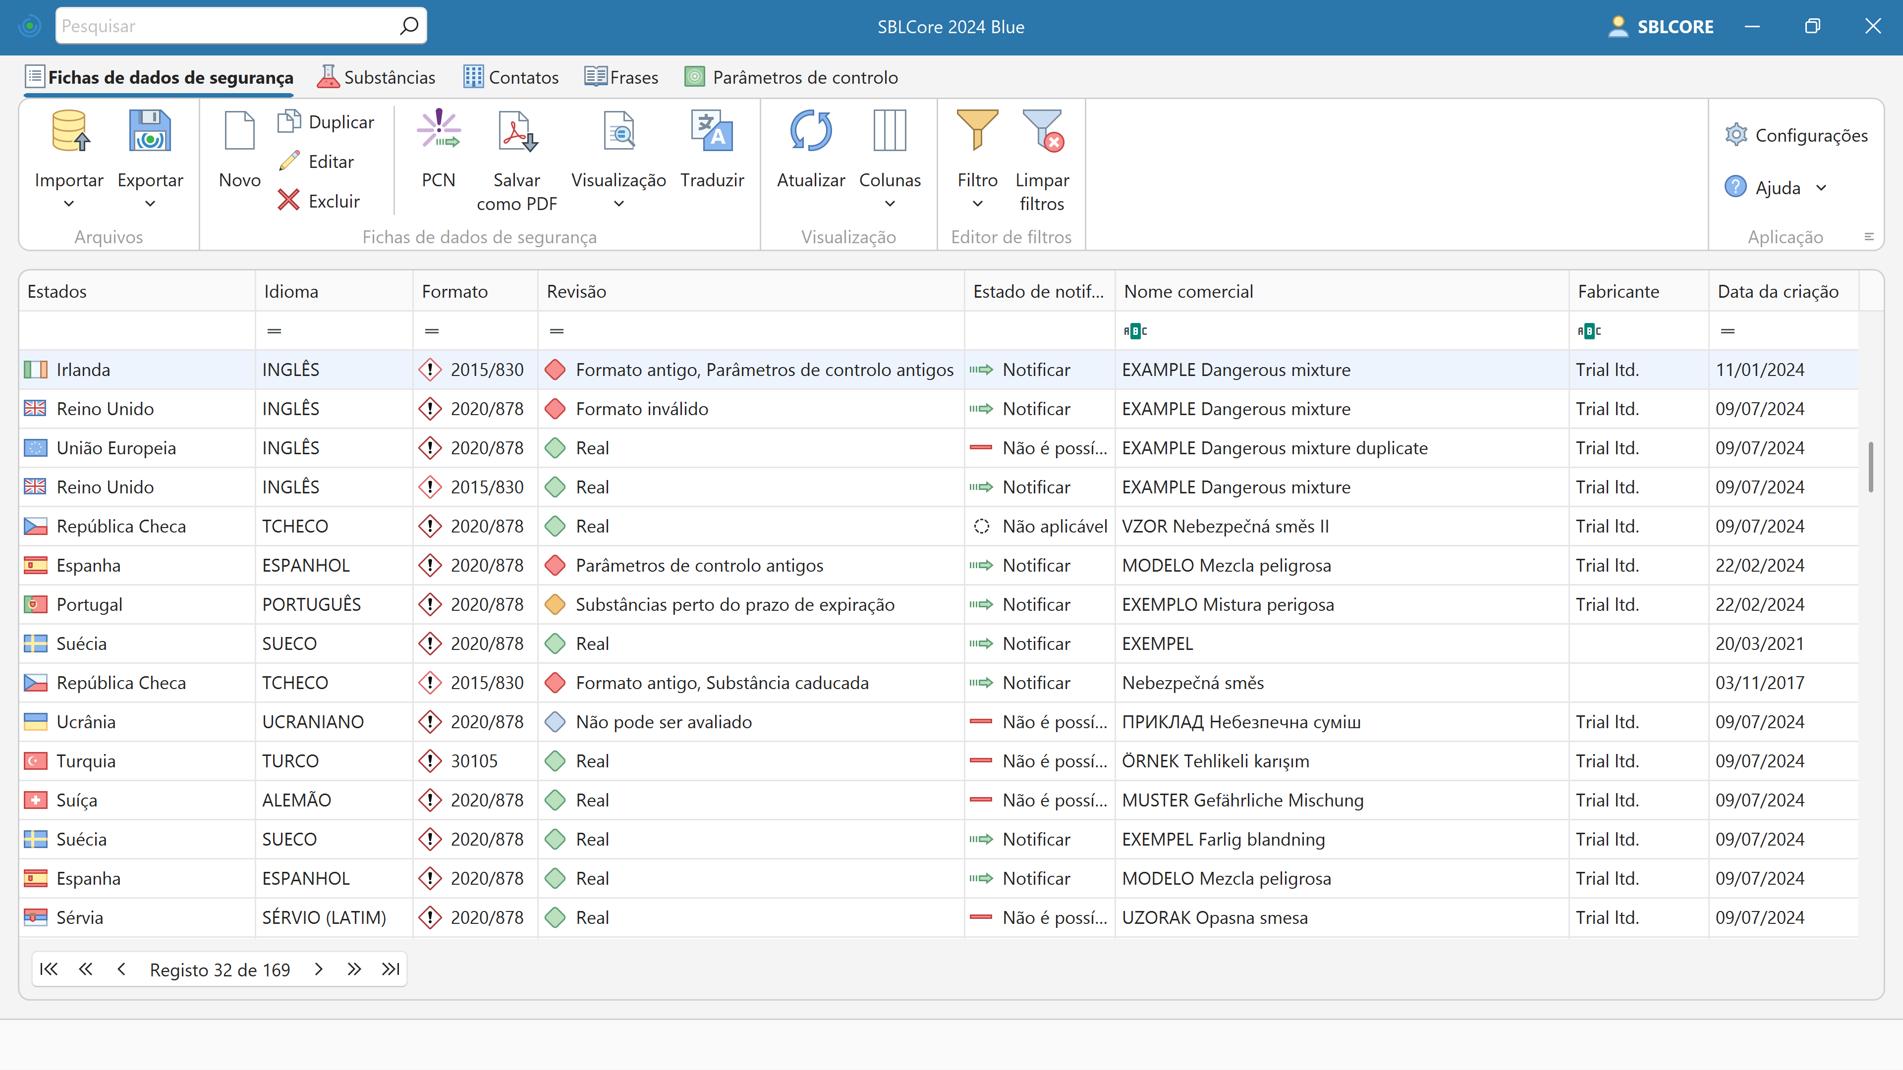Open the Importar dropdown
This screenshot has width=1903, height=1070.
[x=69, y=204]
